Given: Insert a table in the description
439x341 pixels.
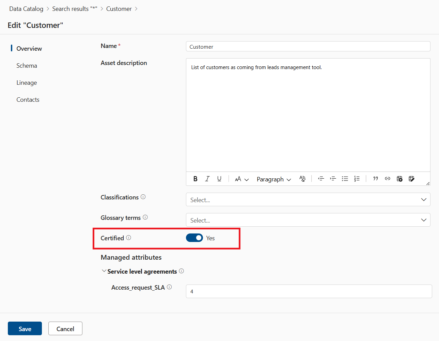Looking at the screenshot, I should [400, 179].
